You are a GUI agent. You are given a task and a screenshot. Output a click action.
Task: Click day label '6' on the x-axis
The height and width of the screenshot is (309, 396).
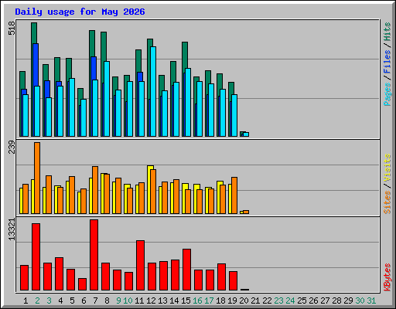coord(84,301)
